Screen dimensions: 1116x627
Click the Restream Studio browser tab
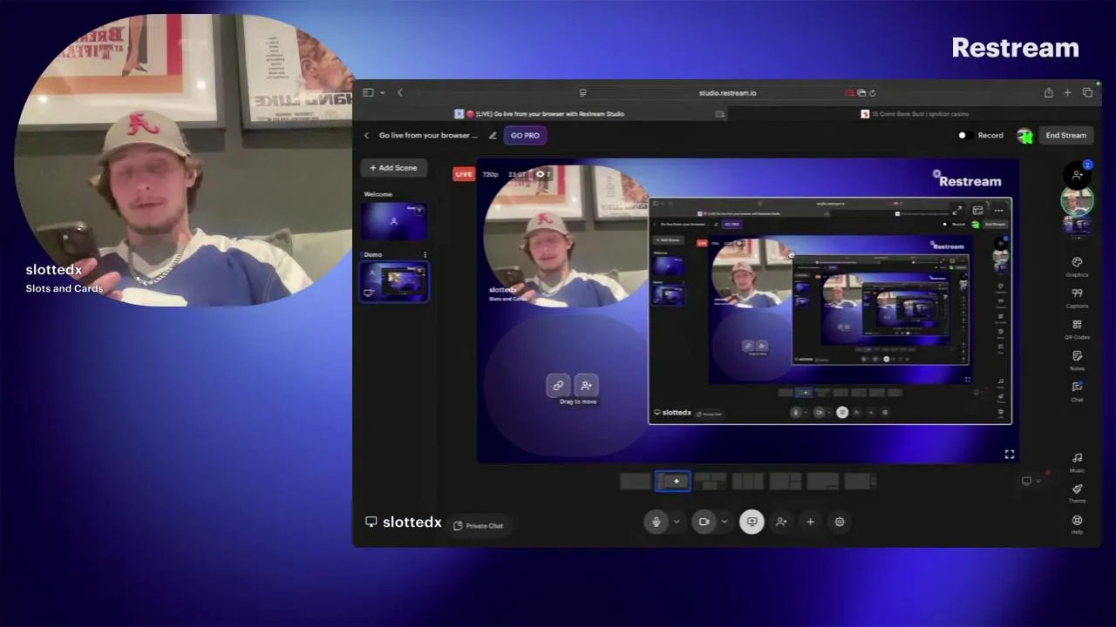541,113
